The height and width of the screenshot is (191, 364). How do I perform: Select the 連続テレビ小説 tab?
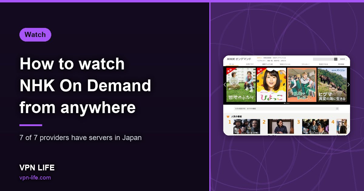pyautogui.click(x=268, y=64)
